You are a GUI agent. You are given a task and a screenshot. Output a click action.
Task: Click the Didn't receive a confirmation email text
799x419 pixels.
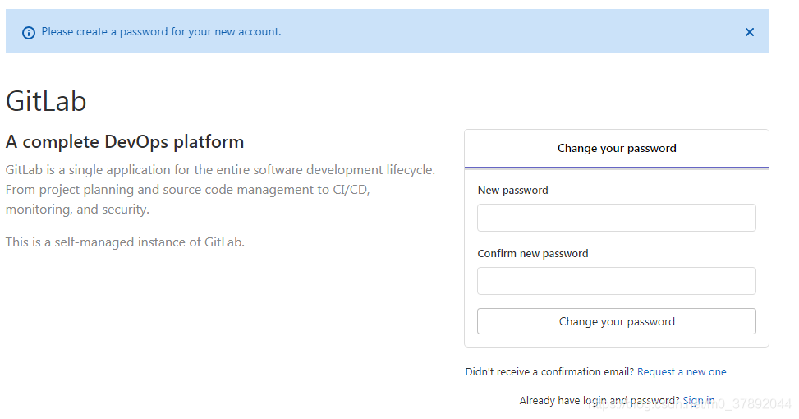(549, 372)
